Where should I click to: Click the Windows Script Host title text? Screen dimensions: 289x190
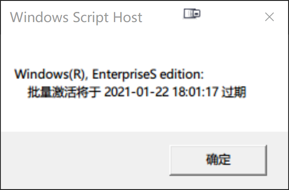[x=76, y=18]
